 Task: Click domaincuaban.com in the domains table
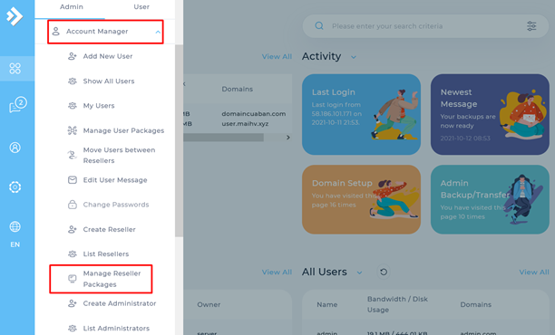click(x=254, y=114)
